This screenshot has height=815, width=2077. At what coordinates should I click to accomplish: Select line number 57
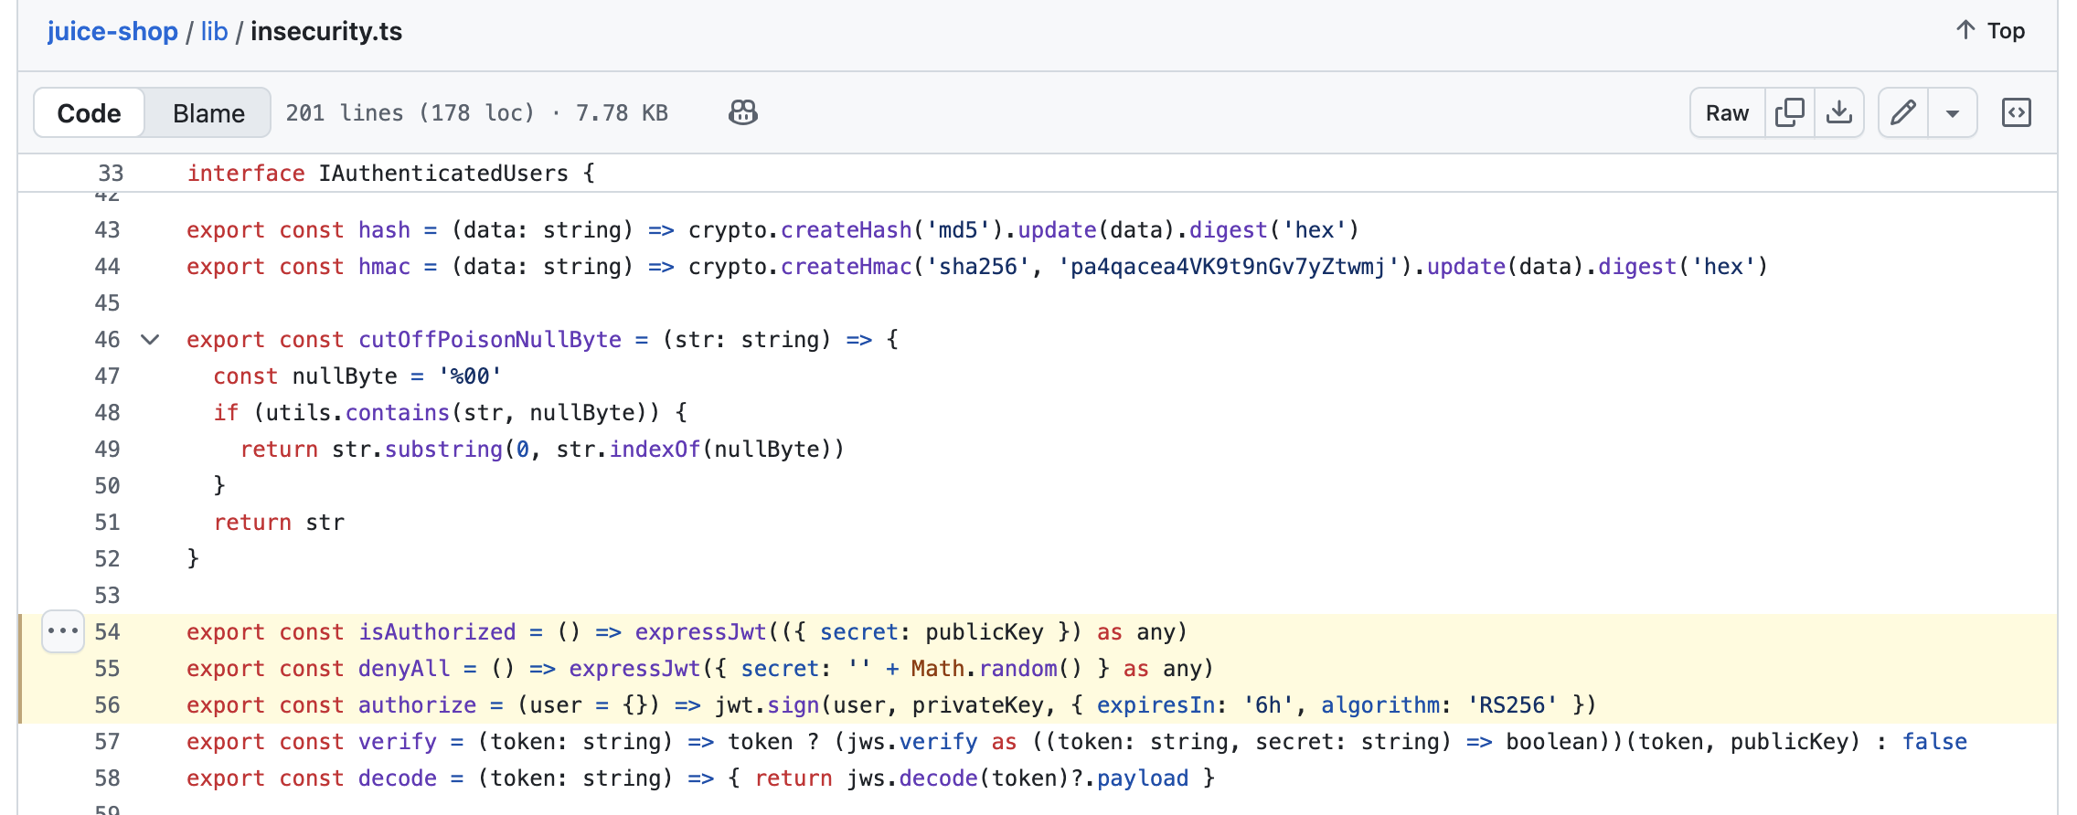107,742
